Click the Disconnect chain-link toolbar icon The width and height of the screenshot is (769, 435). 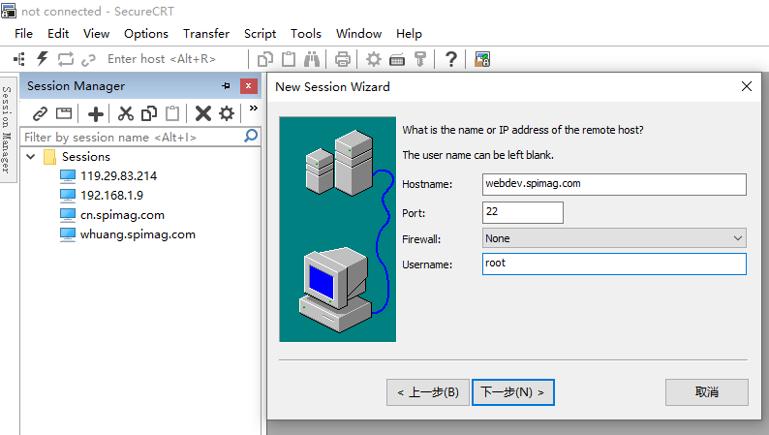88,60
